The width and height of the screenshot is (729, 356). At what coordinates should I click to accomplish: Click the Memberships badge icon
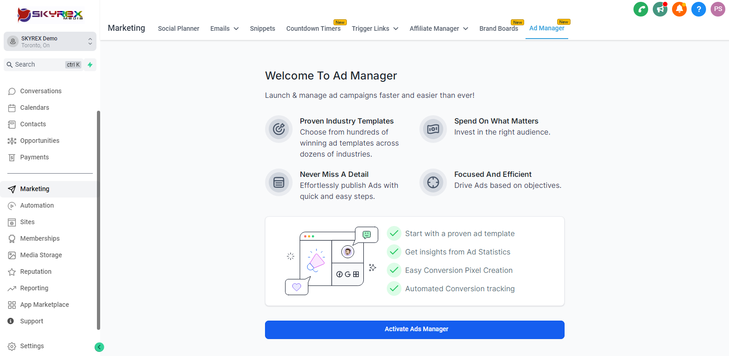point(12,239)
